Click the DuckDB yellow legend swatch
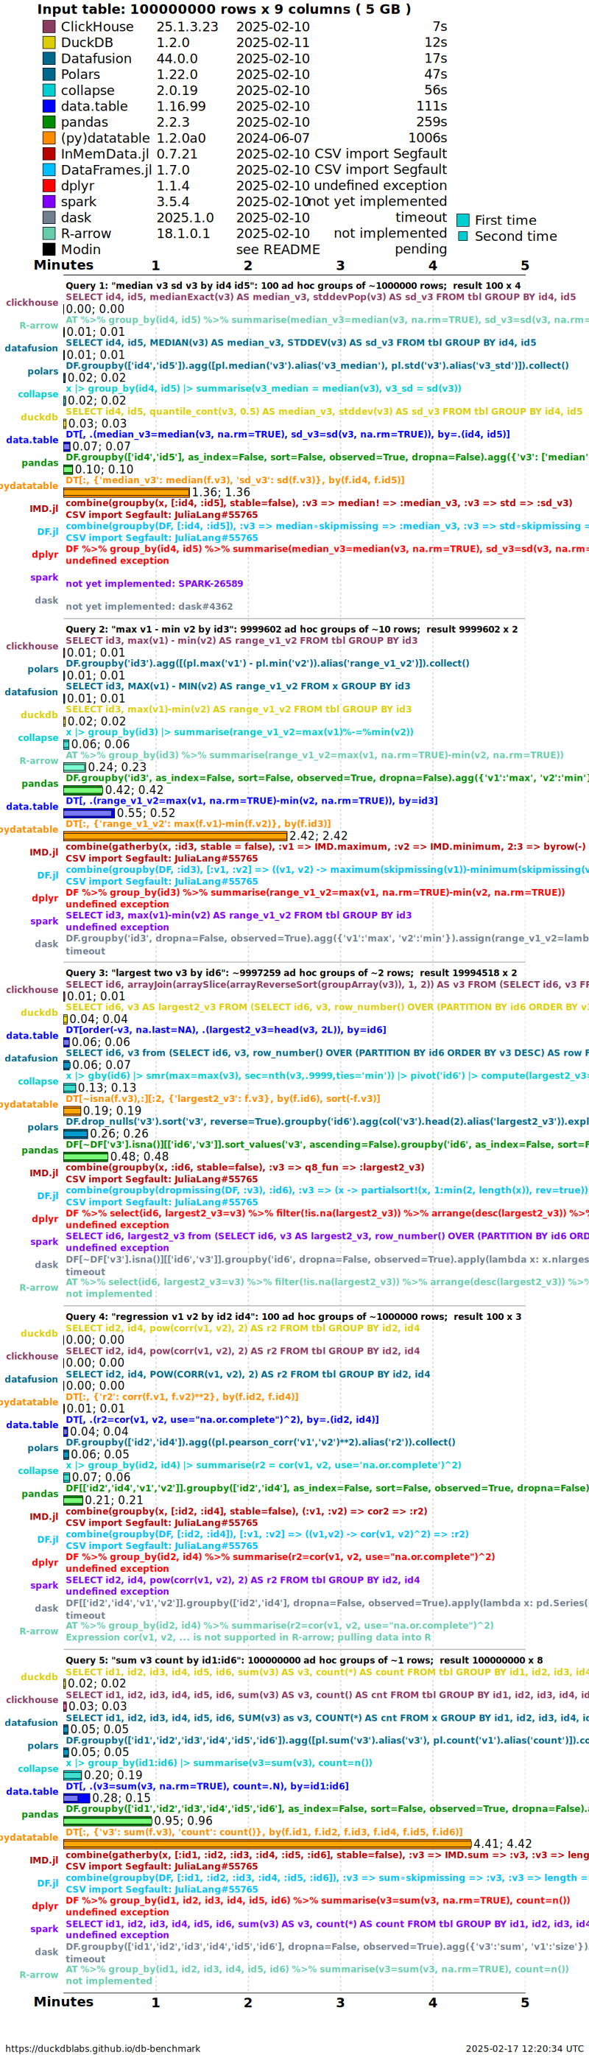 [x=49, y=42]
